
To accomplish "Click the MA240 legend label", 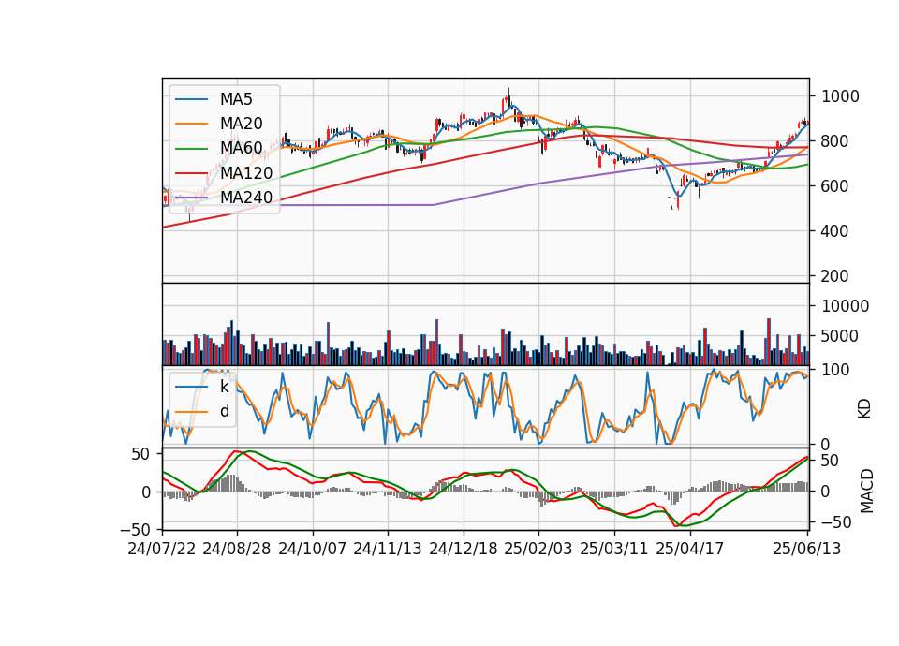I will tap(246, 198).
